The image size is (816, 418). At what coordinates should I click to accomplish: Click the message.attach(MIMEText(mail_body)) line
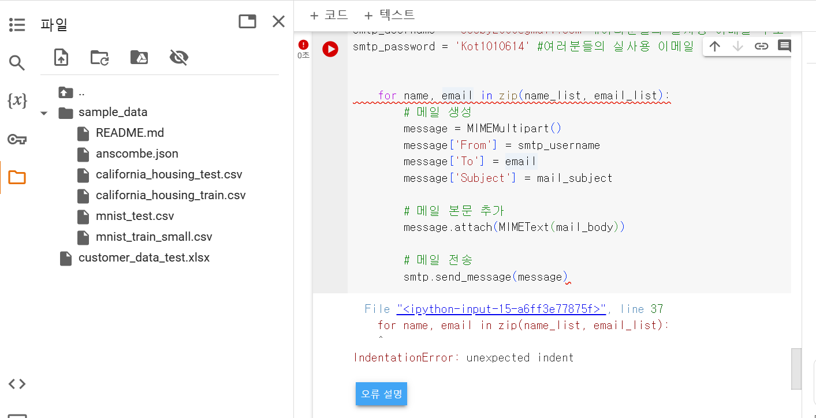(514, 227)
